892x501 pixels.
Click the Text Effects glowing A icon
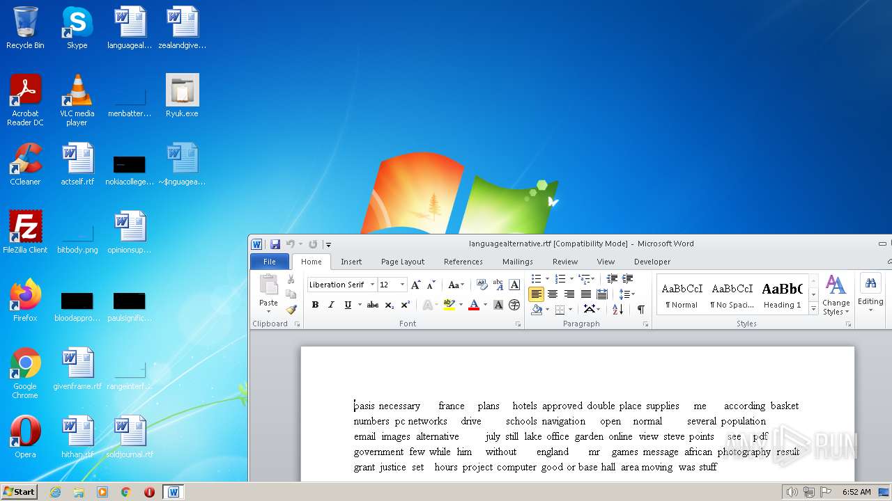coord(427,305)
